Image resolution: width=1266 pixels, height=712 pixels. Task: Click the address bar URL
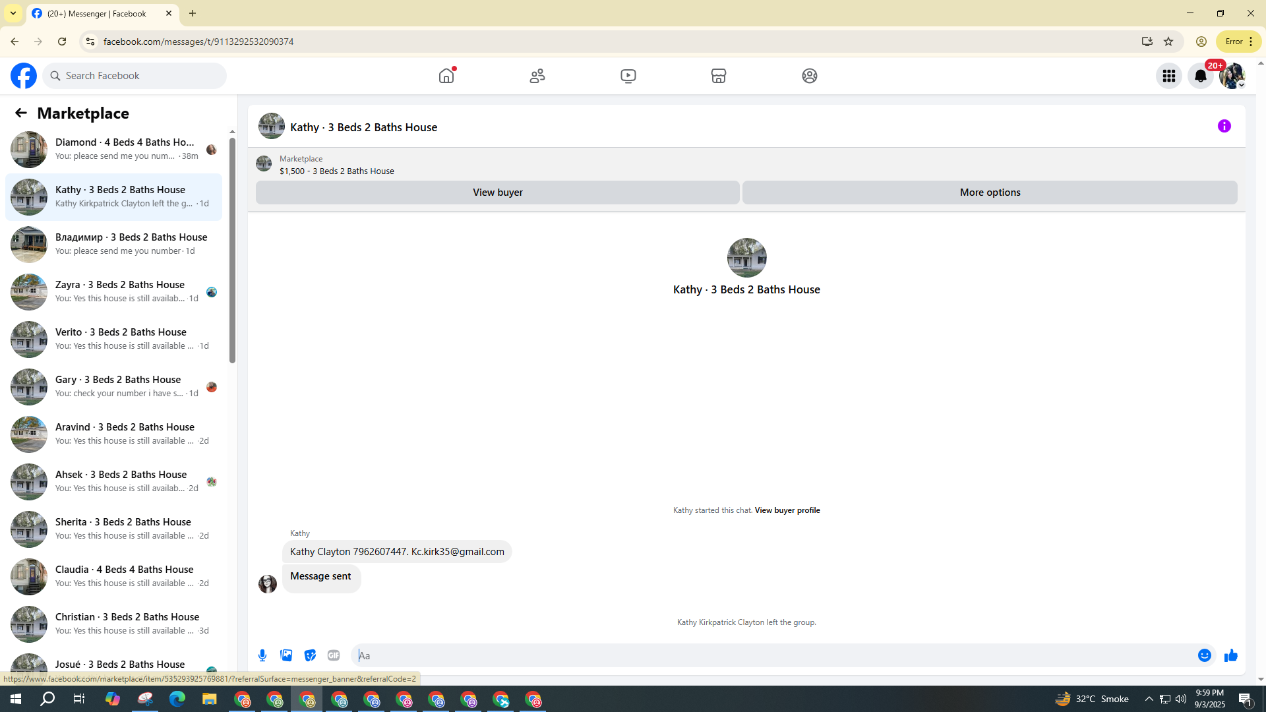(x=198, y=42)
